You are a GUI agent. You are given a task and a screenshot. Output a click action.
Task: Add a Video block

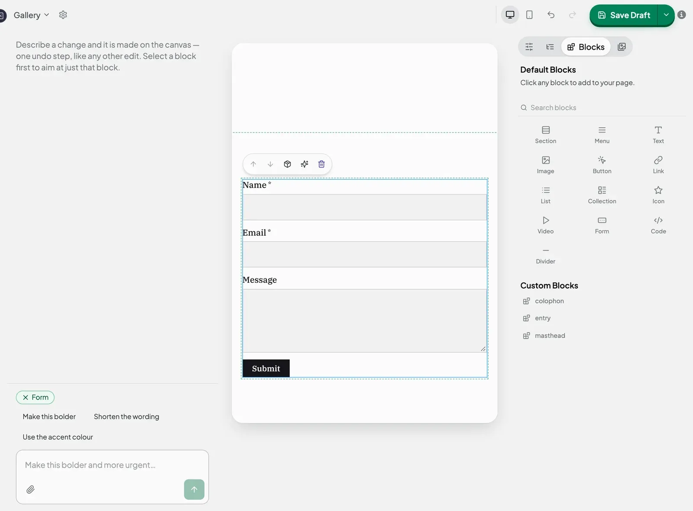tap(546, 225)
